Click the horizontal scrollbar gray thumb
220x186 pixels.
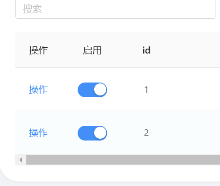(123, 160)
